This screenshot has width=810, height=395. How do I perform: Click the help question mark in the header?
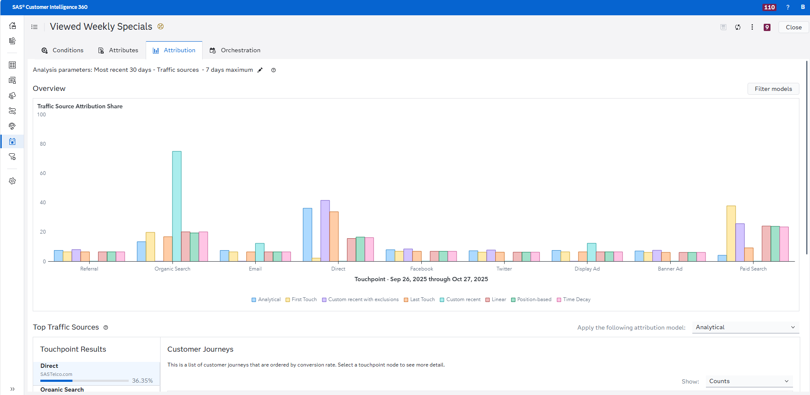pyautogui.click(x=787, y=7)
